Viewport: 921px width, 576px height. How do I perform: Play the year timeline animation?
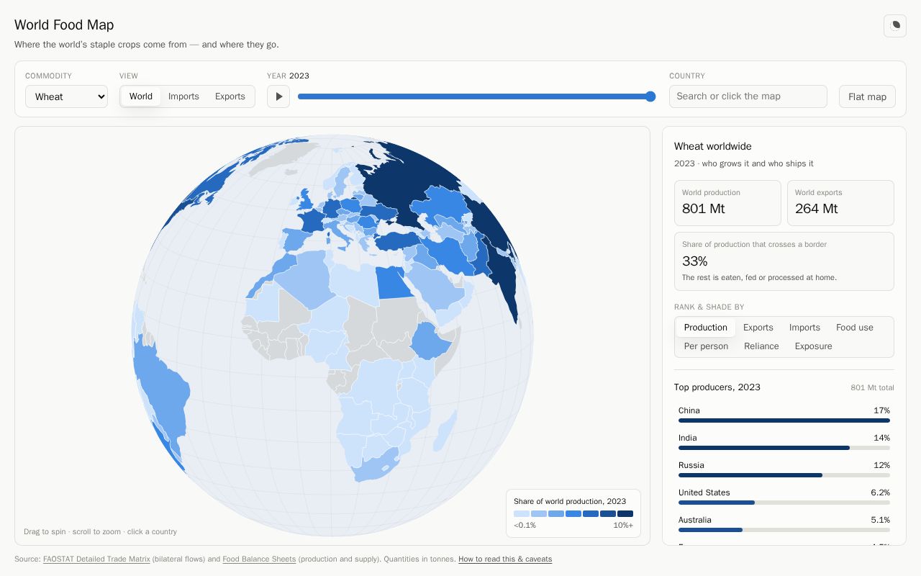point(278,96)
